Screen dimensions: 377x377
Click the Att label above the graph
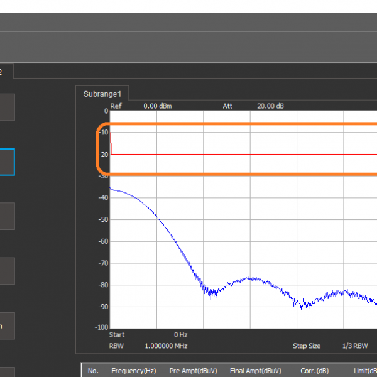[227, 106]
